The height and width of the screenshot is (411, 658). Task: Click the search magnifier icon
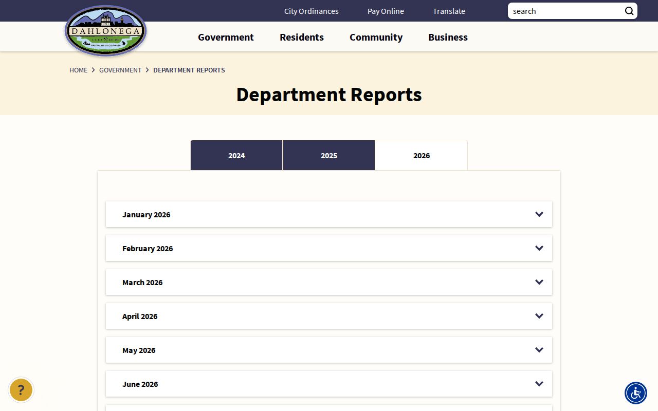(629, 11)
